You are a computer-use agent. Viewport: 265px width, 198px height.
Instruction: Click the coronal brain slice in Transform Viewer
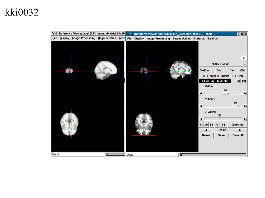[x=144, y=70]
